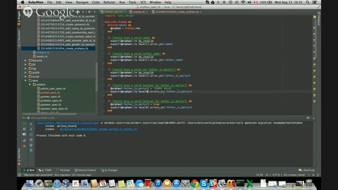Open the Calendar icon in the Dock
Image resolution: width=338 pixels, height=190 pixels.
[103, 183]
